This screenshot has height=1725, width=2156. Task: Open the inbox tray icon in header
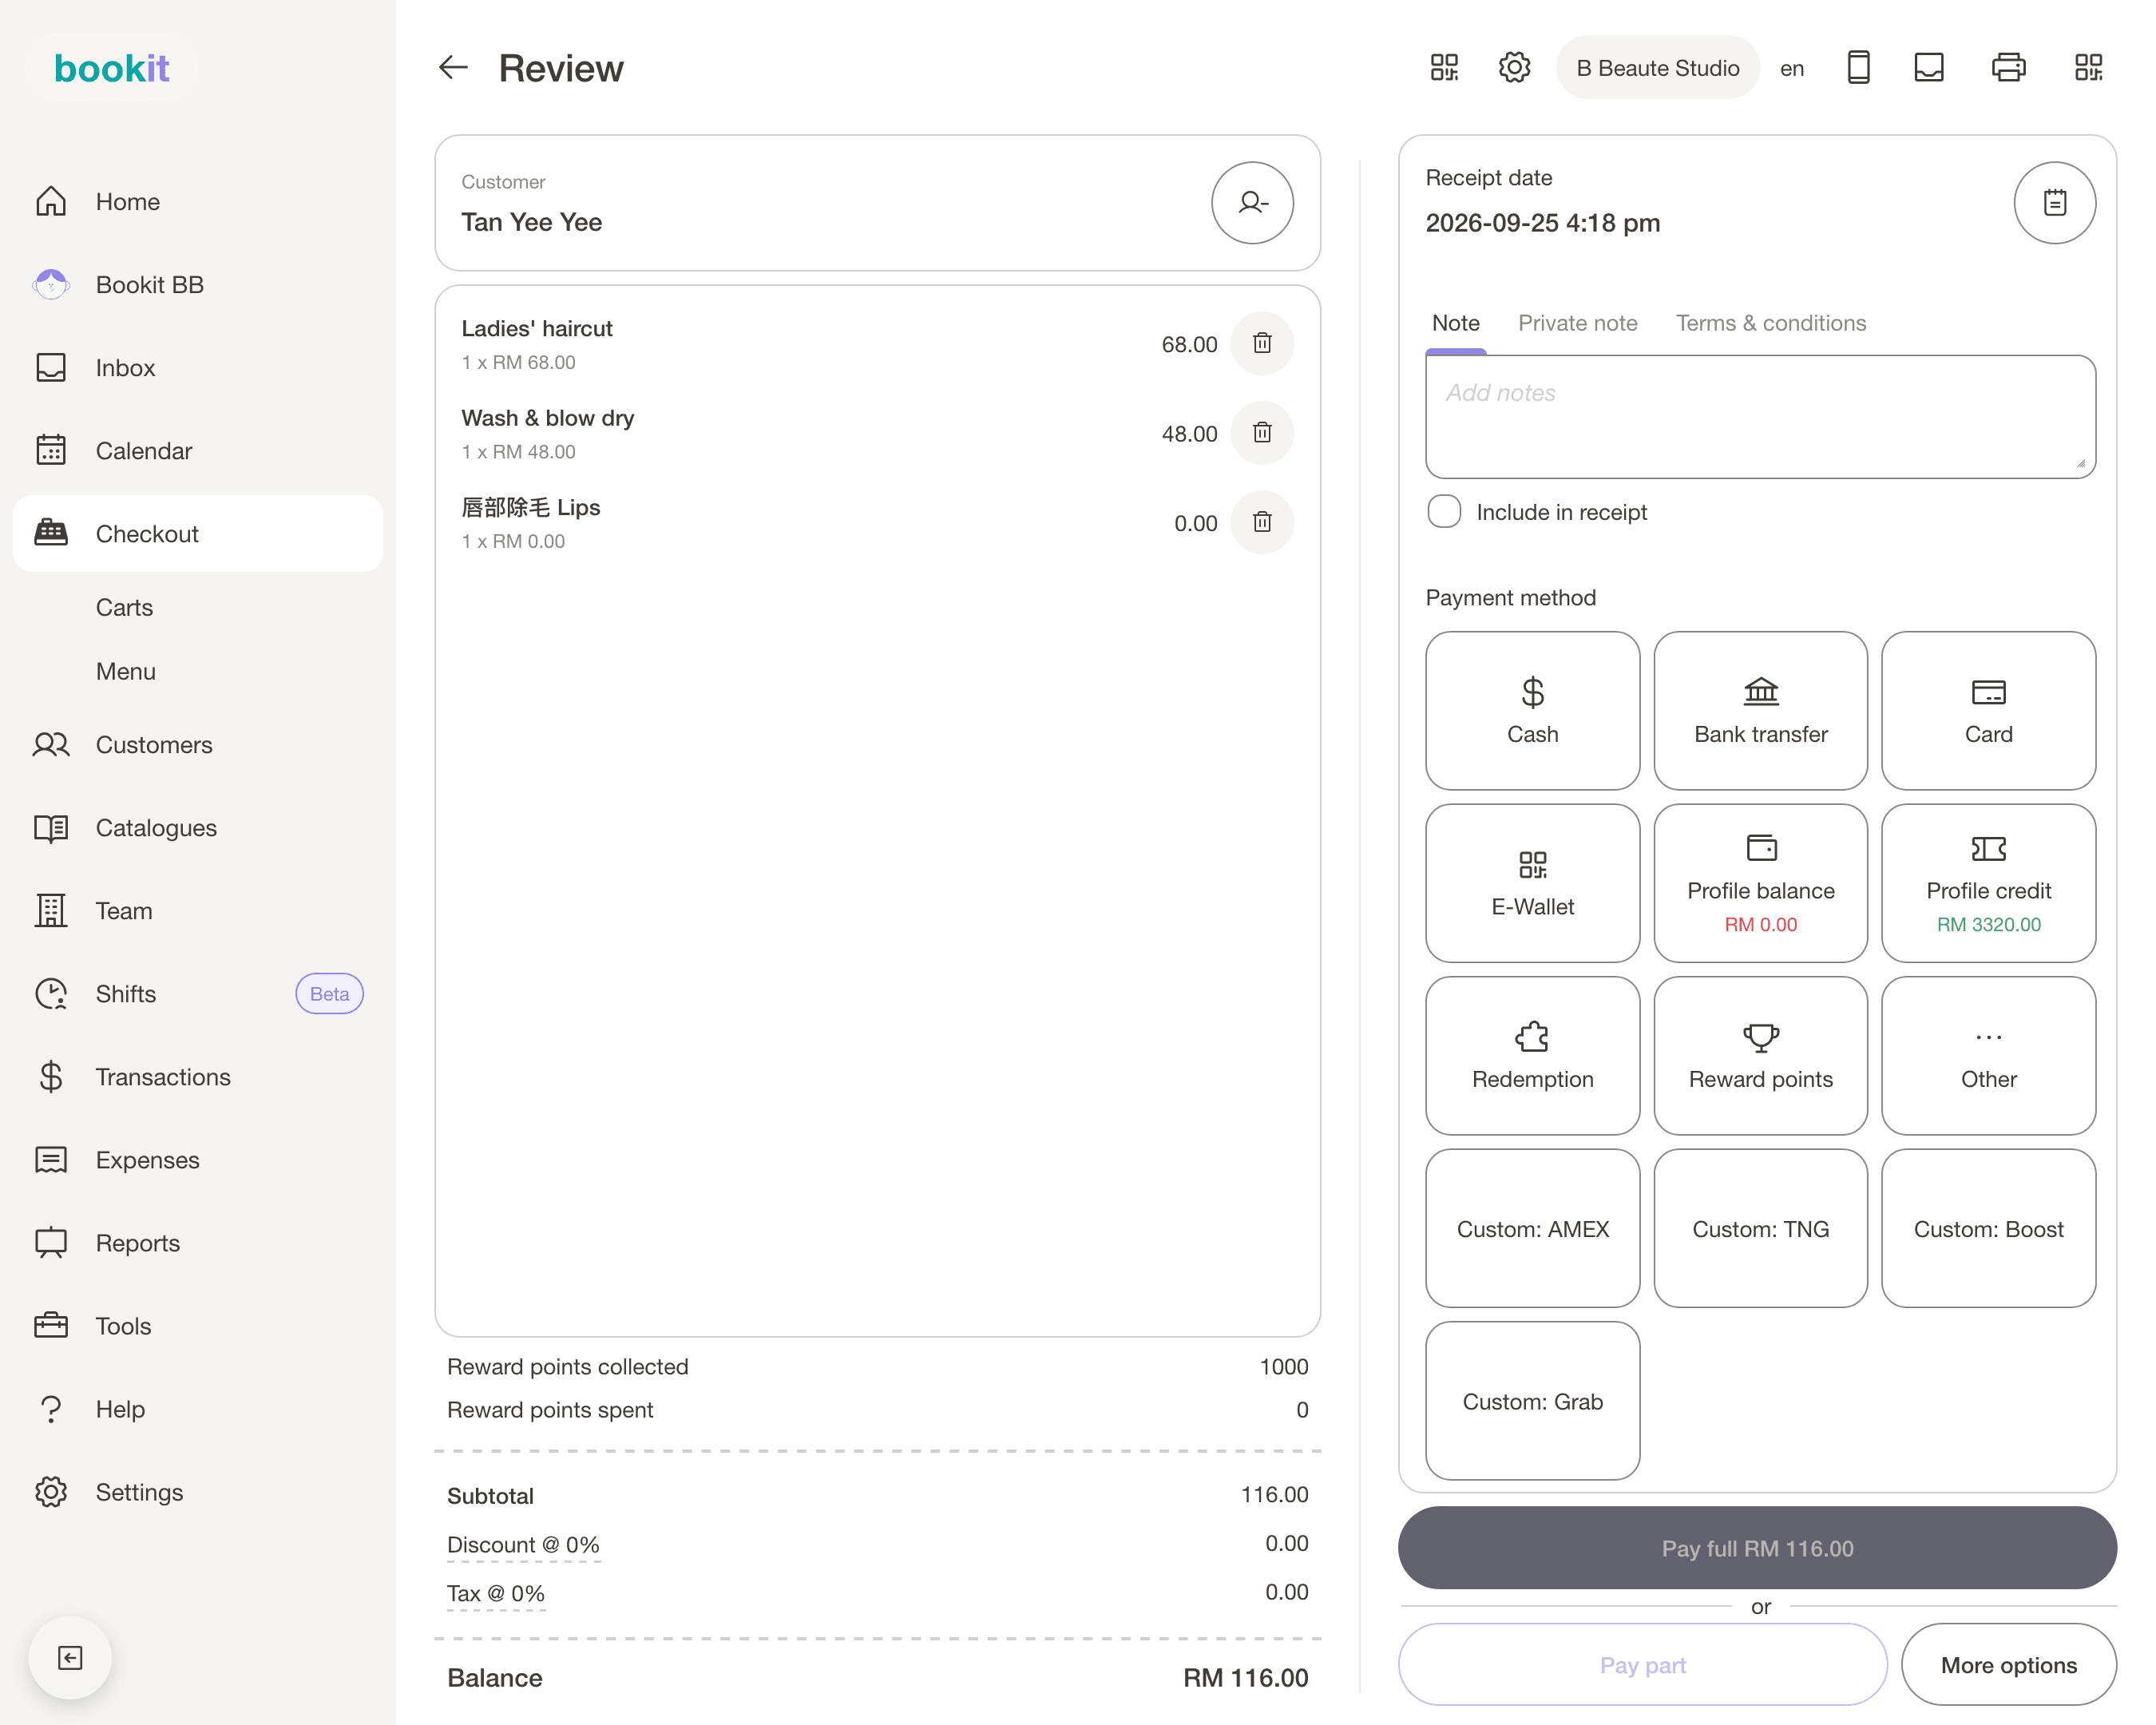click(x=1928, y=68)
